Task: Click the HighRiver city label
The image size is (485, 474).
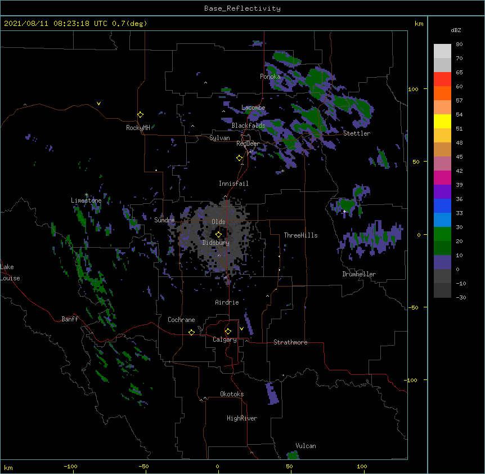Action: 242,418
